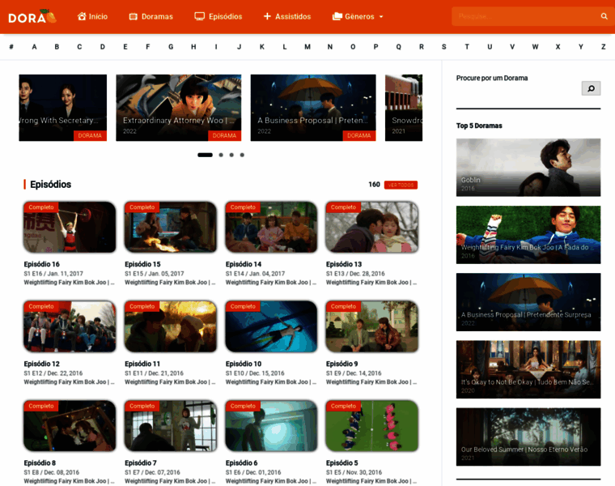Open Episódio 11 thumbnail
The height and width of the screenshot is (486, 615).
[x=171, y=326]
